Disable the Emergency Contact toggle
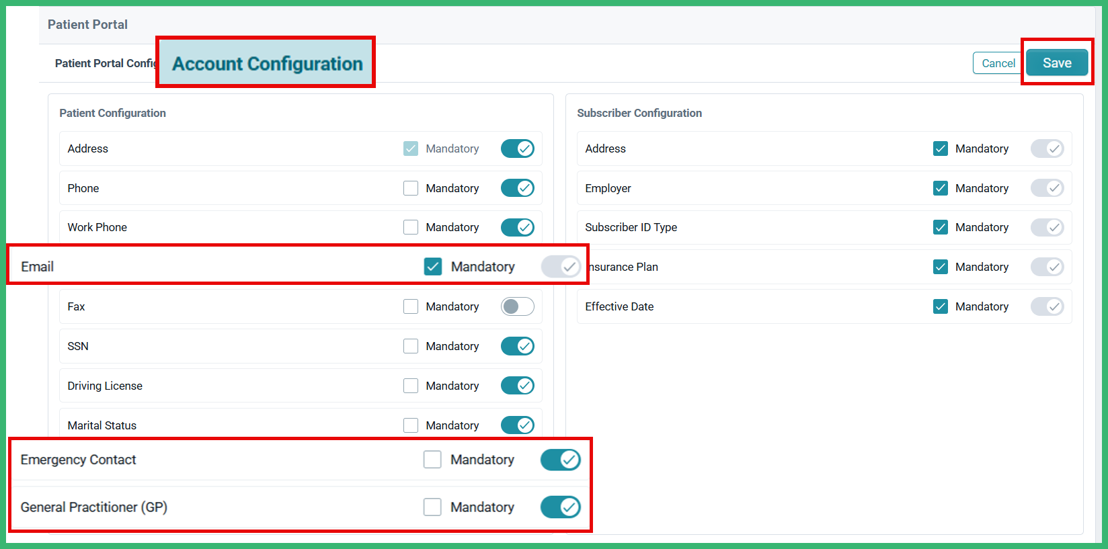Viewport: 1108px width, 549px height. [x=560, y=460]
